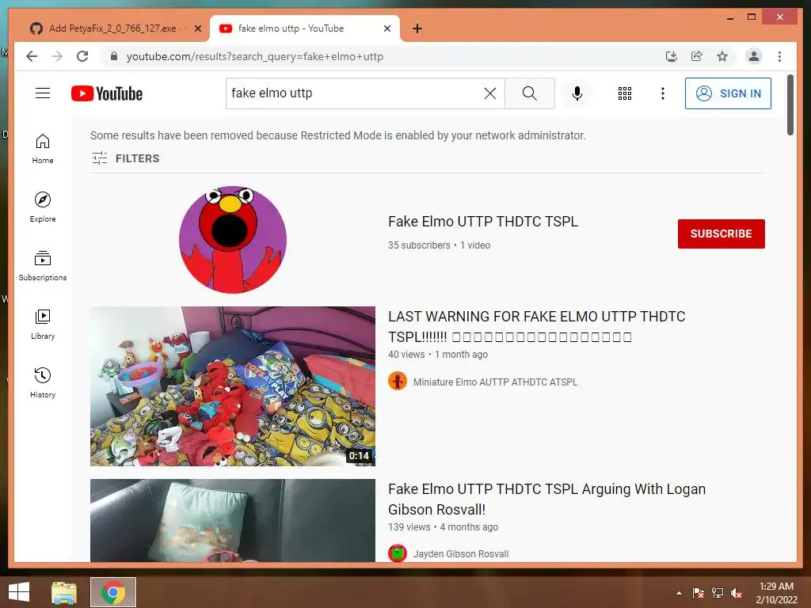
Task: Open YouTube settings three-dot menu
Action: (x=663, y=93)
